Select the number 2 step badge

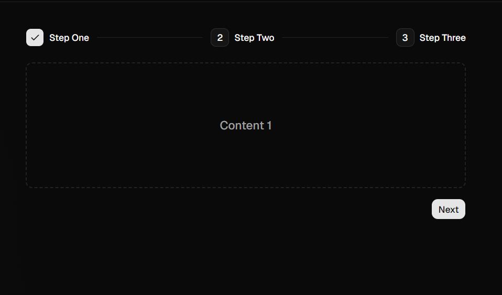coord(220,38)
